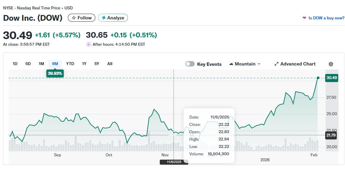Click the 27.50 price axis label
The width and height of the screenshot is (345, 170).
coord(331,98)
